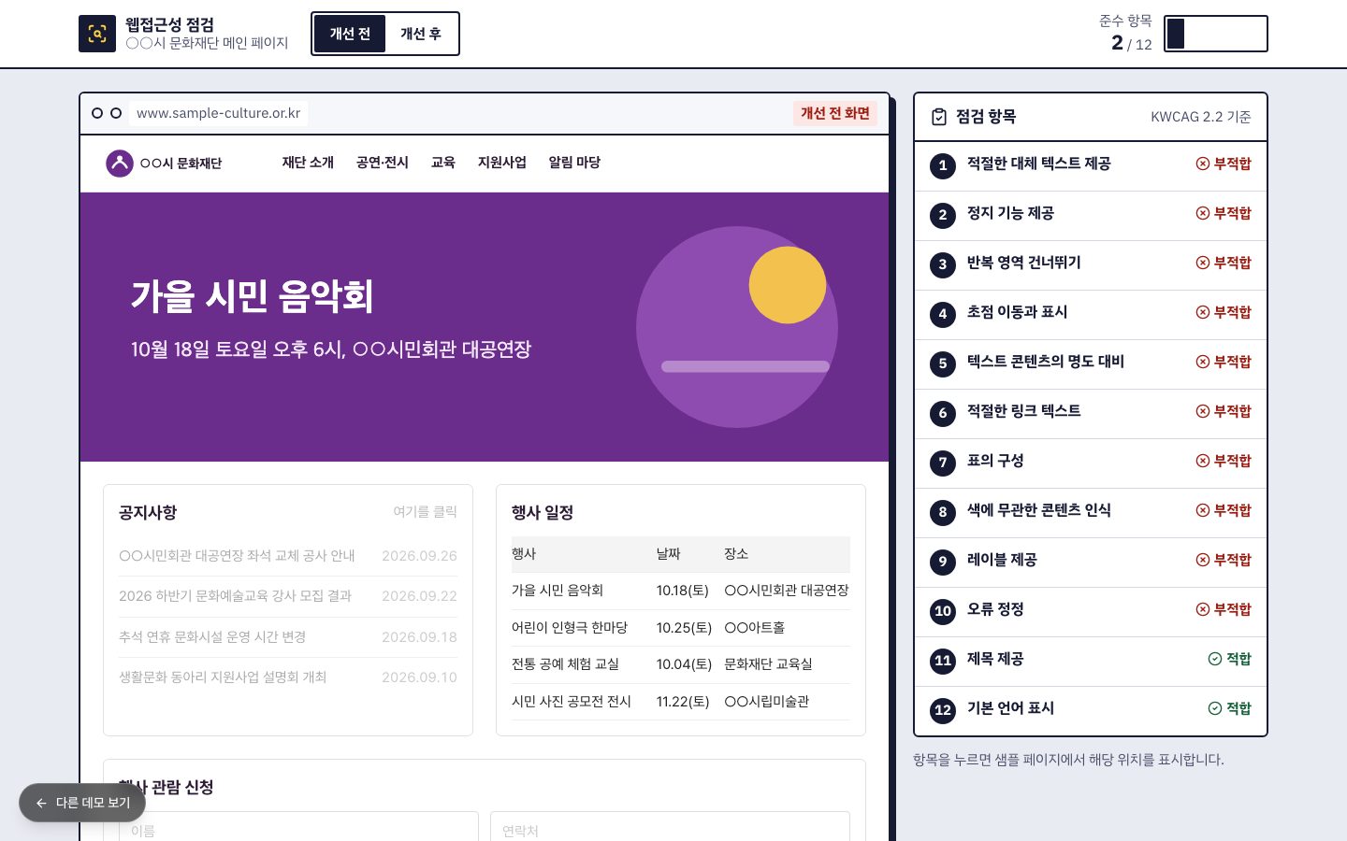Click the 개선 전 화면 badge
Image resolution: width=1347 pixels, height=841 pixels.
(835, 113)
